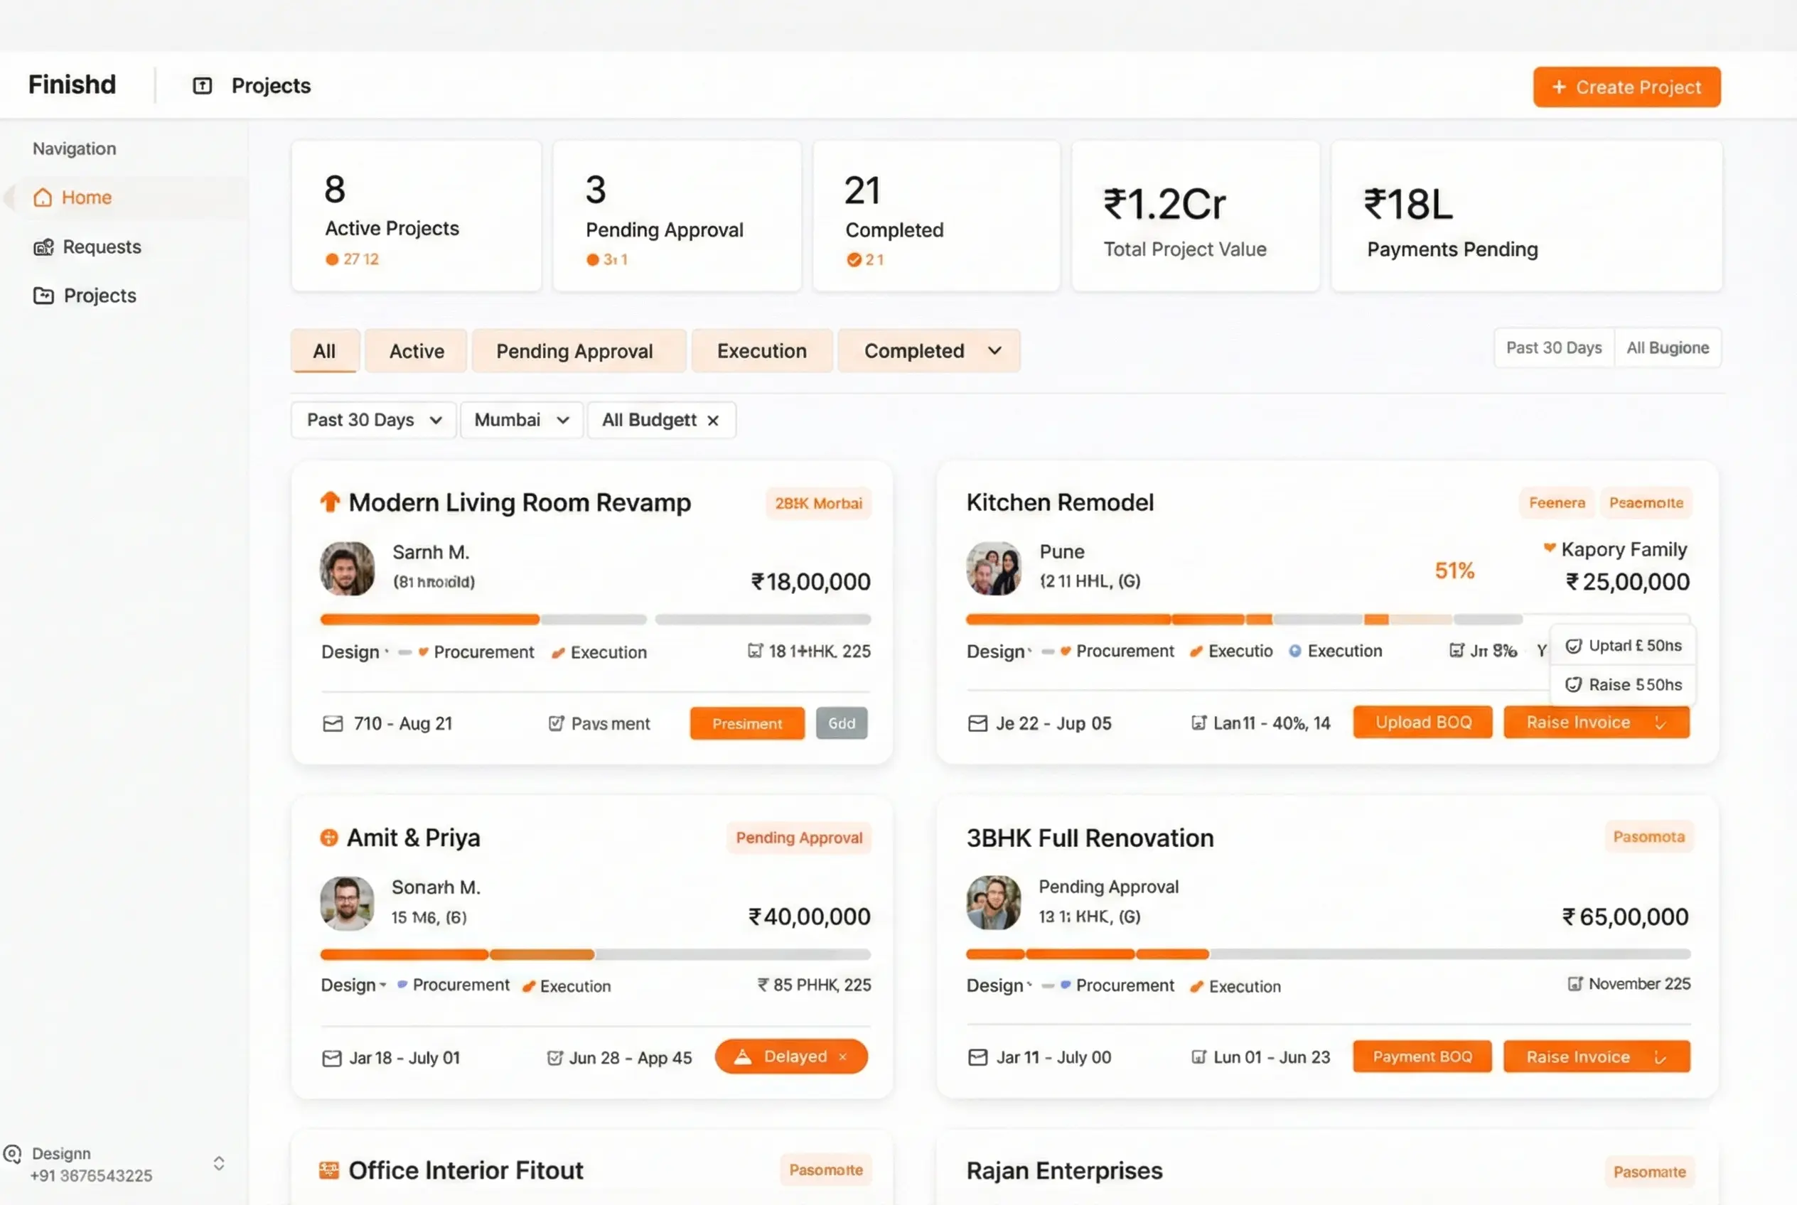The width and height of the screenshot is (1797, 1205).
Task: Click the envelope icon beside 710 - Aug 21
Action: click(x=331, y=723)
